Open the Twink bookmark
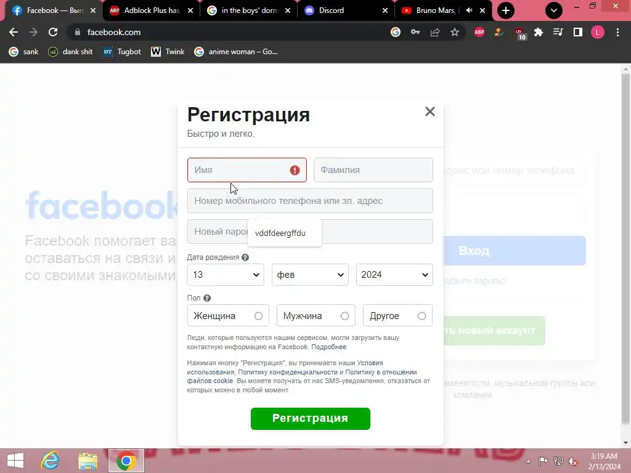Screen dimensions: 631x473 click(168, 52)
